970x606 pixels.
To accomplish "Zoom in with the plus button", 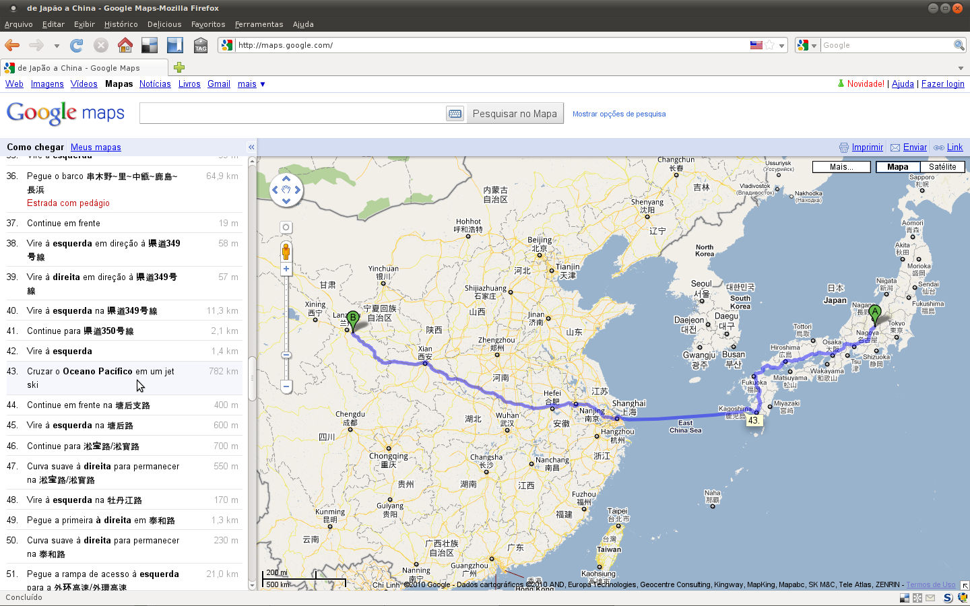I will point(286,269).
